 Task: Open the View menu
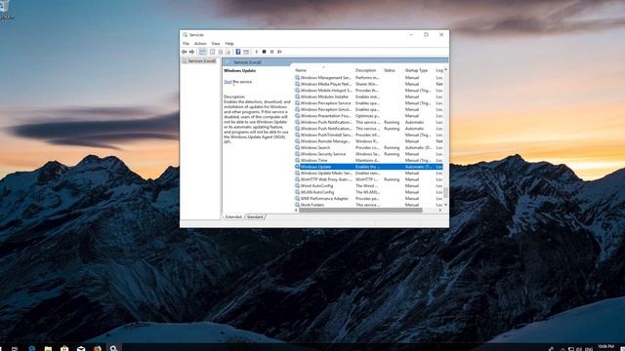[x=216, y=43]
